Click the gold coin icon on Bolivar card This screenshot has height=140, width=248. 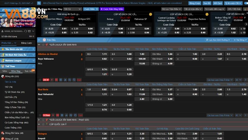pyautogui.click(x=150, y=14)
